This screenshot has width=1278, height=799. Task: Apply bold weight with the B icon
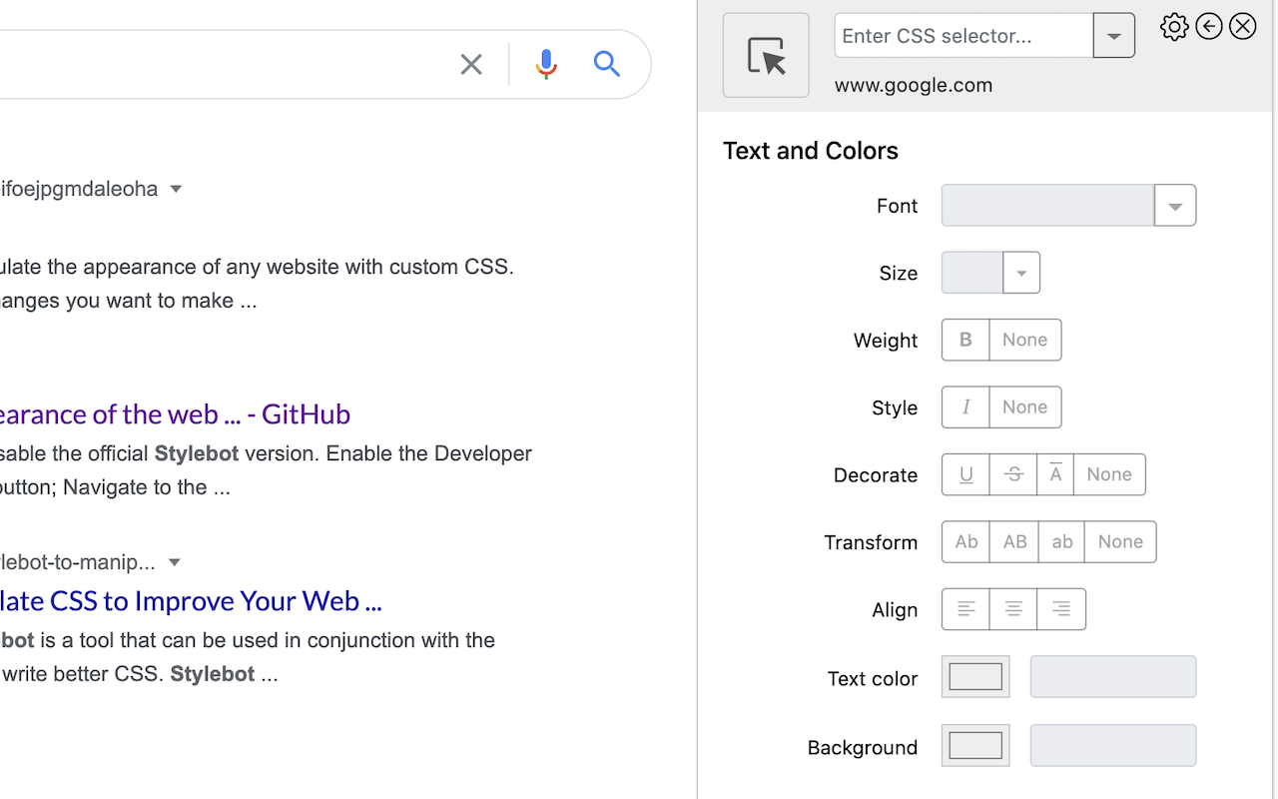click(964, 340)
